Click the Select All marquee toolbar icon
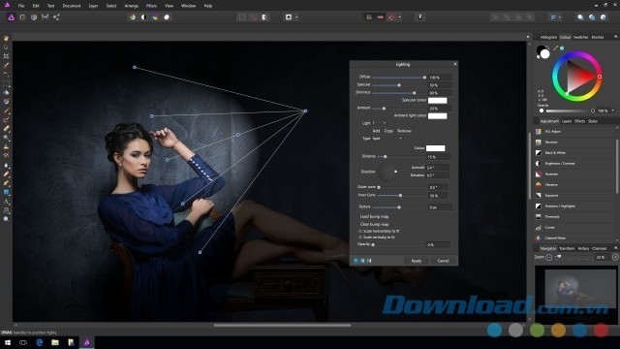The height and width of the screenshot is (349, 620). [x=241, y=17]
